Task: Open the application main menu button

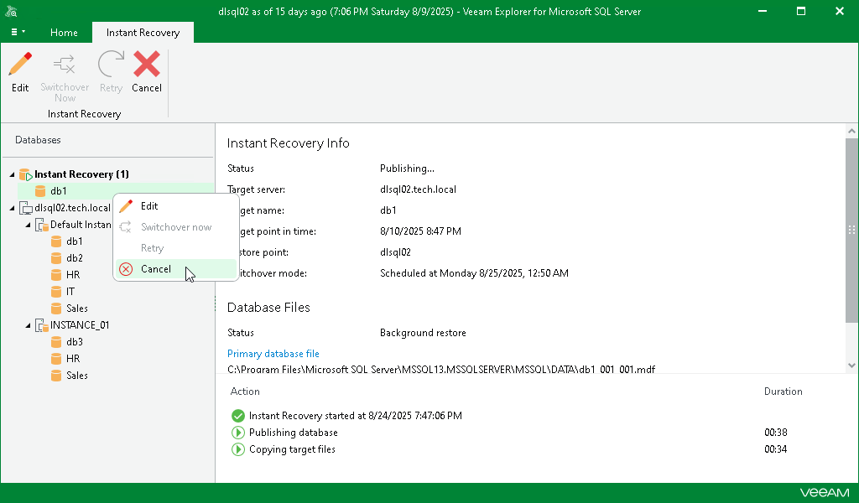Action: (x=18, y=32)
